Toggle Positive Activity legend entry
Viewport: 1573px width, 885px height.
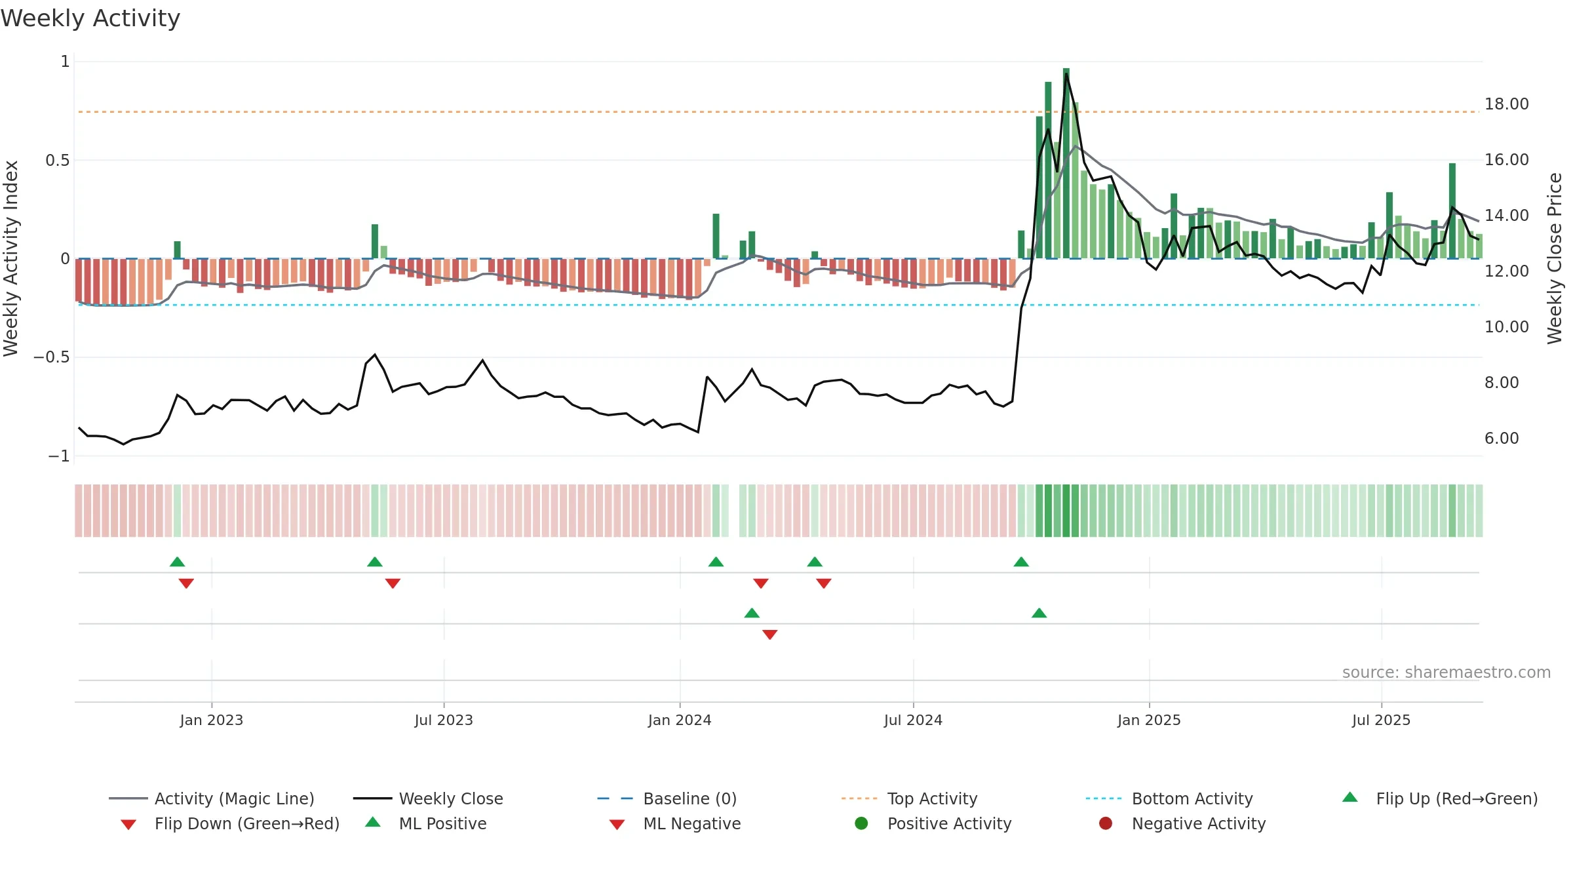[x=933, y=823]
